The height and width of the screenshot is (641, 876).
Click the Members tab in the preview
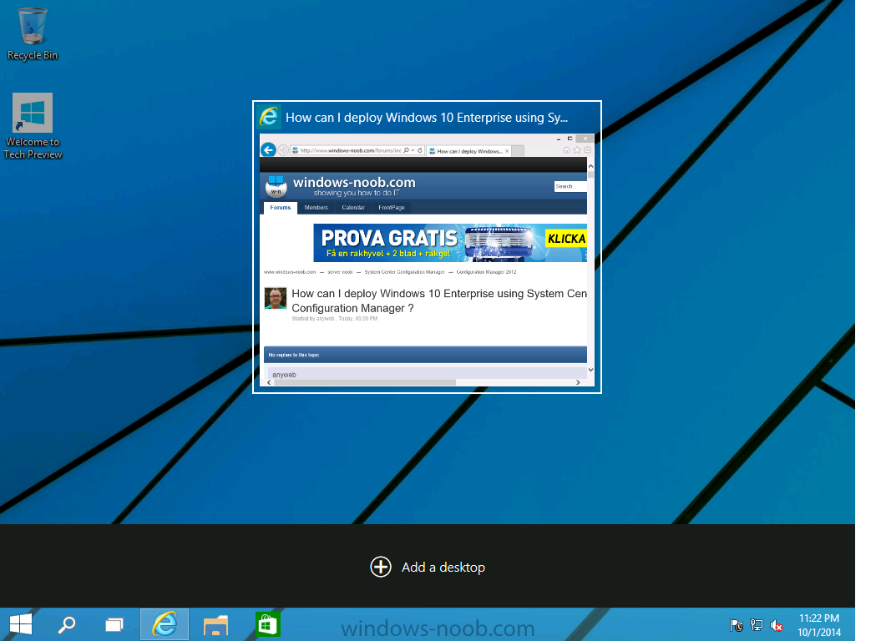coord(316,207)
